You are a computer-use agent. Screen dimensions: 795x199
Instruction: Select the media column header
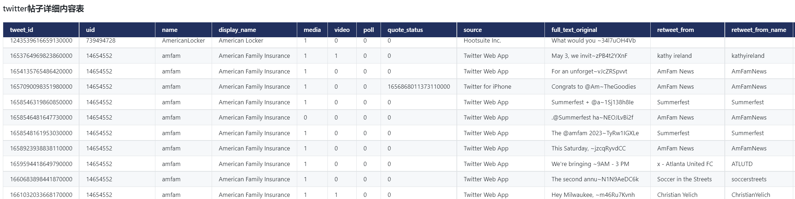[x=312, y=30]
